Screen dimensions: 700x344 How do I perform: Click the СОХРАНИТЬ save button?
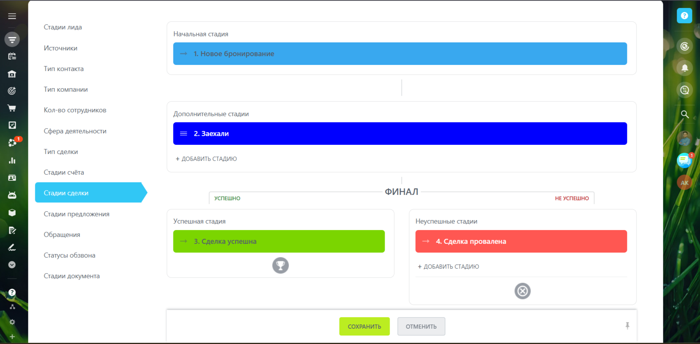(x=364, y=326)
